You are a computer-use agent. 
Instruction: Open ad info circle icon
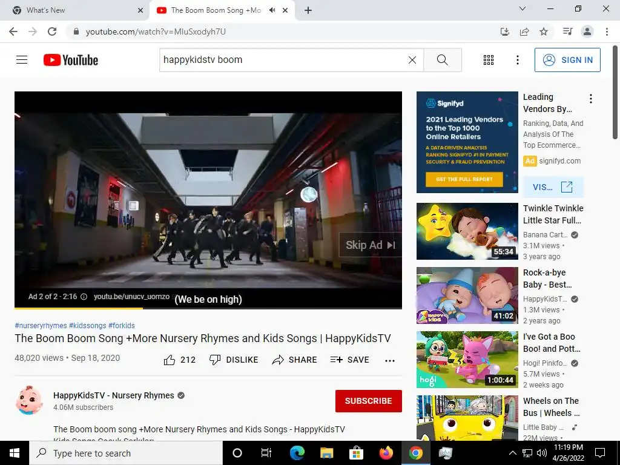(84, 297)
